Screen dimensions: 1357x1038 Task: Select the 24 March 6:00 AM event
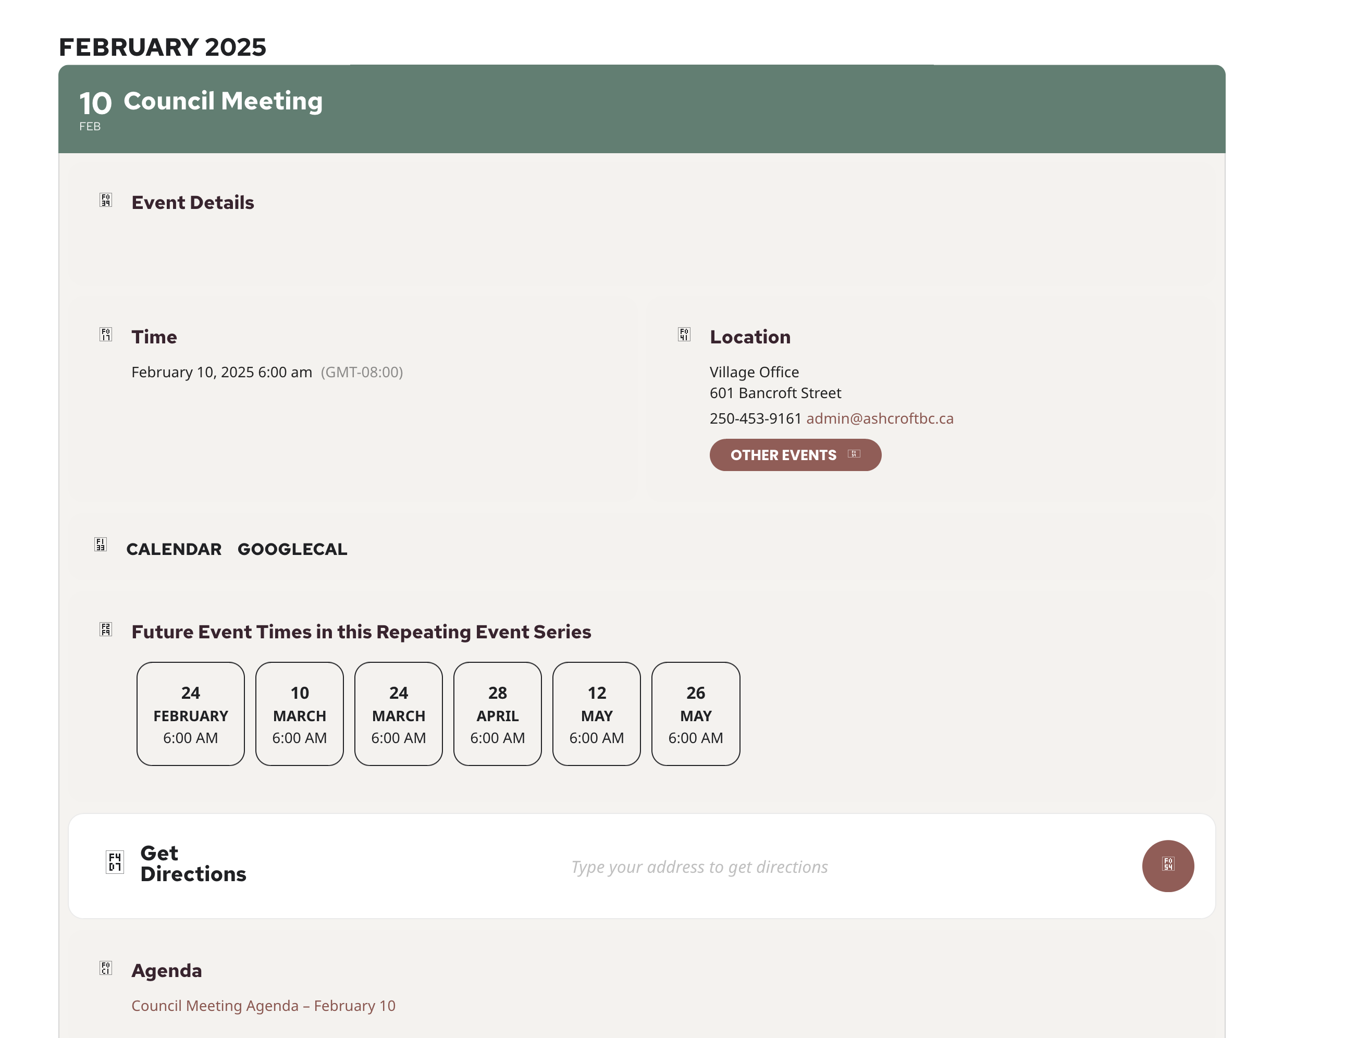click(x=399, y=714)
